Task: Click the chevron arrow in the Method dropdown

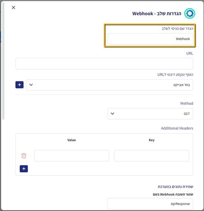Action: (112, 113)
